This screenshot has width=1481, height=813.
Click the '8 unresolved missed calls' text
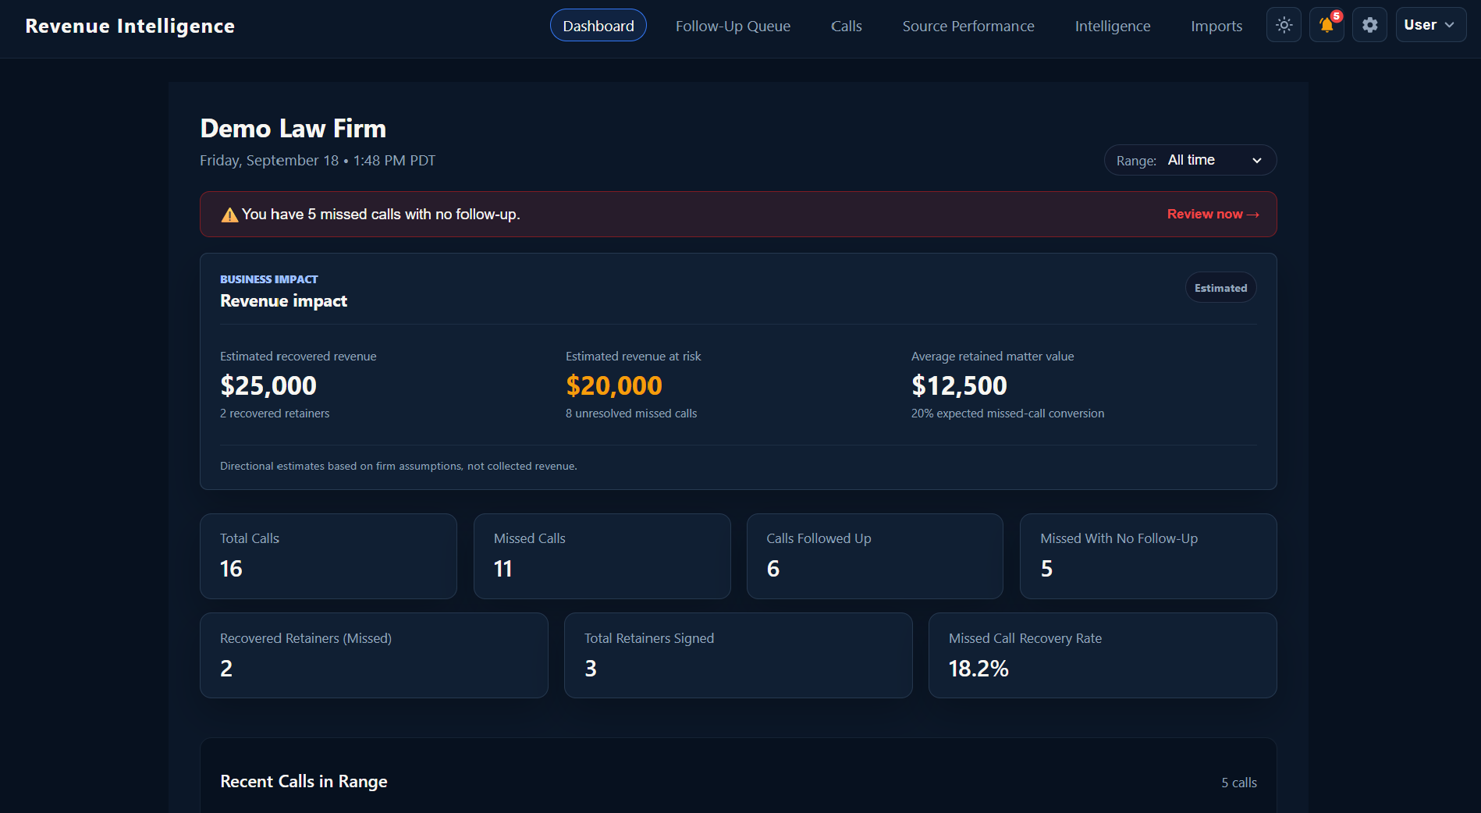(631, 414)
